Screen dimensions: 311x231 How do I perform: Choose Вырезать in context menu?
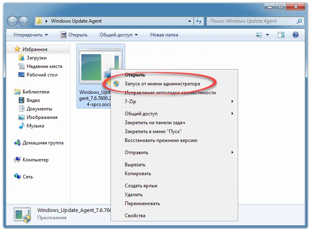pyautogui.click(x=175, y=165)
